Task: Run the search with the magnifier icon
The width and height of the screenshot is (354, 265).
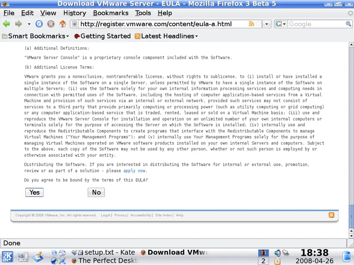Action: (348, 24)
